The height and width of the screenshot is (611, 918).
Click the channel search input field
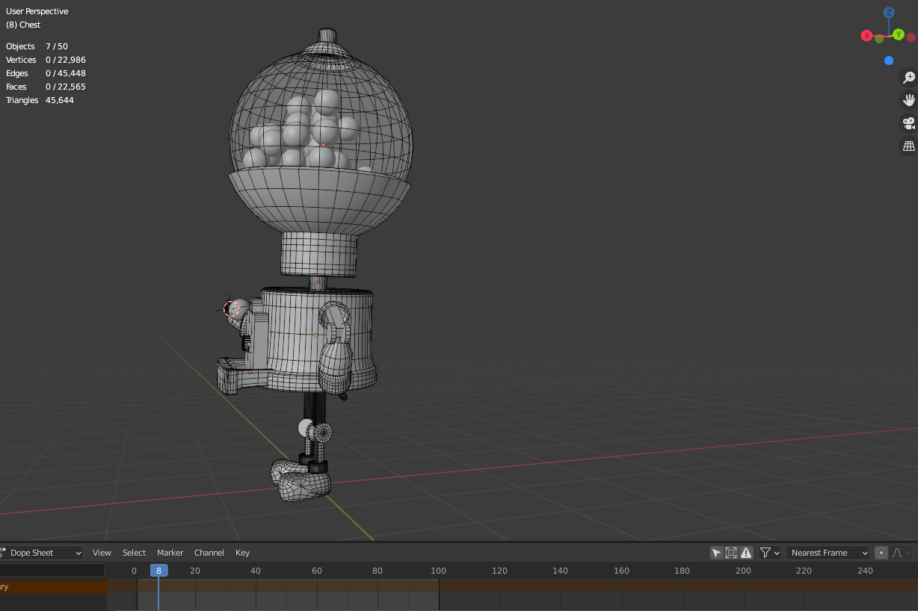[52, 571]
